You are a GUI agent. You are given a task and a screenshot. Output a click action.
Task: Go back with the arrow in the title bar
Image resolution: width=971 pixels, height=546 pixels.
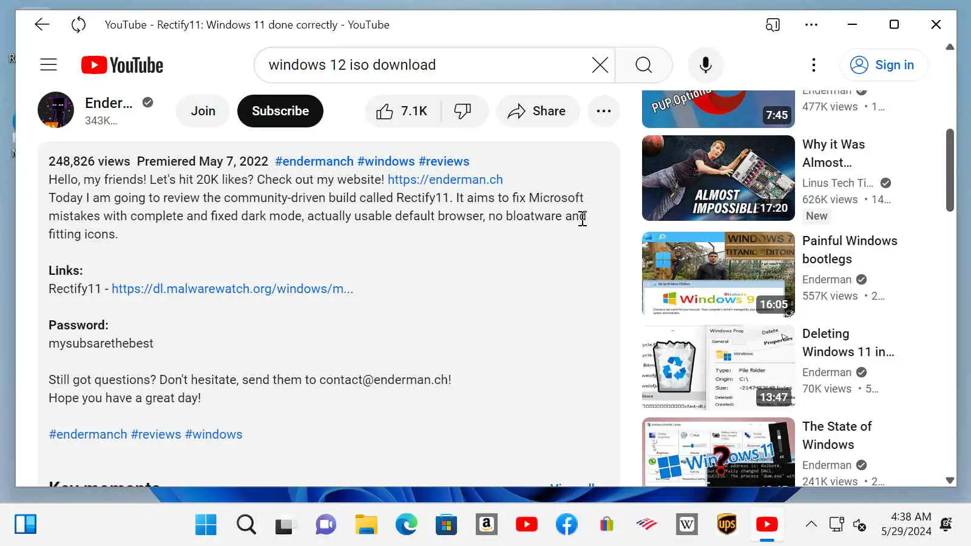(x=42, y=24)
